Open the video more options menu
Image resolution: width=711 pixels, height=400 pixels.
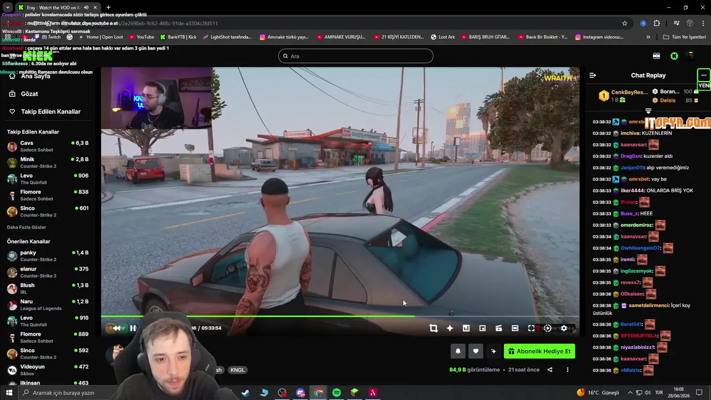pos(567,370)
